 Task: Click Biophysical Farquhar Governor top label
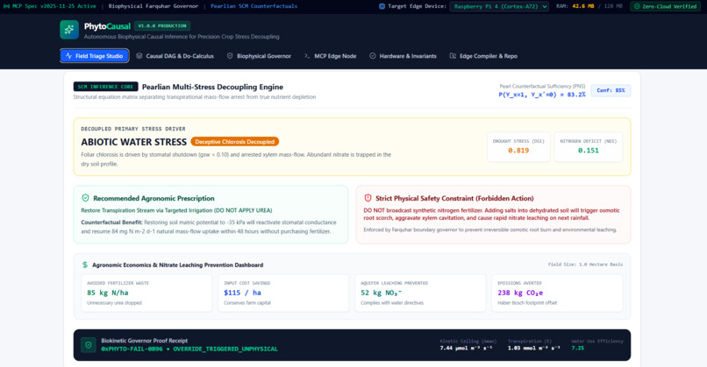click(154, 6)
